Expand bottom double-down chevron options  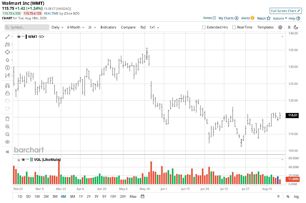click(x=278, y=196)
